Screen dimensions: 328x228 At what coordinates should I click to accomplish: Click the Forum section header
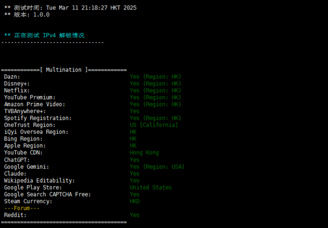22,208
